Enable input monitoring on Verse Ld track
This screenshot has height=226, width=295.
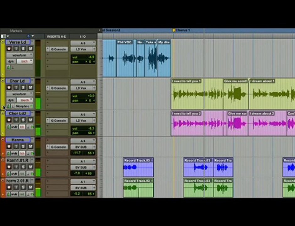tap(16, 49)
